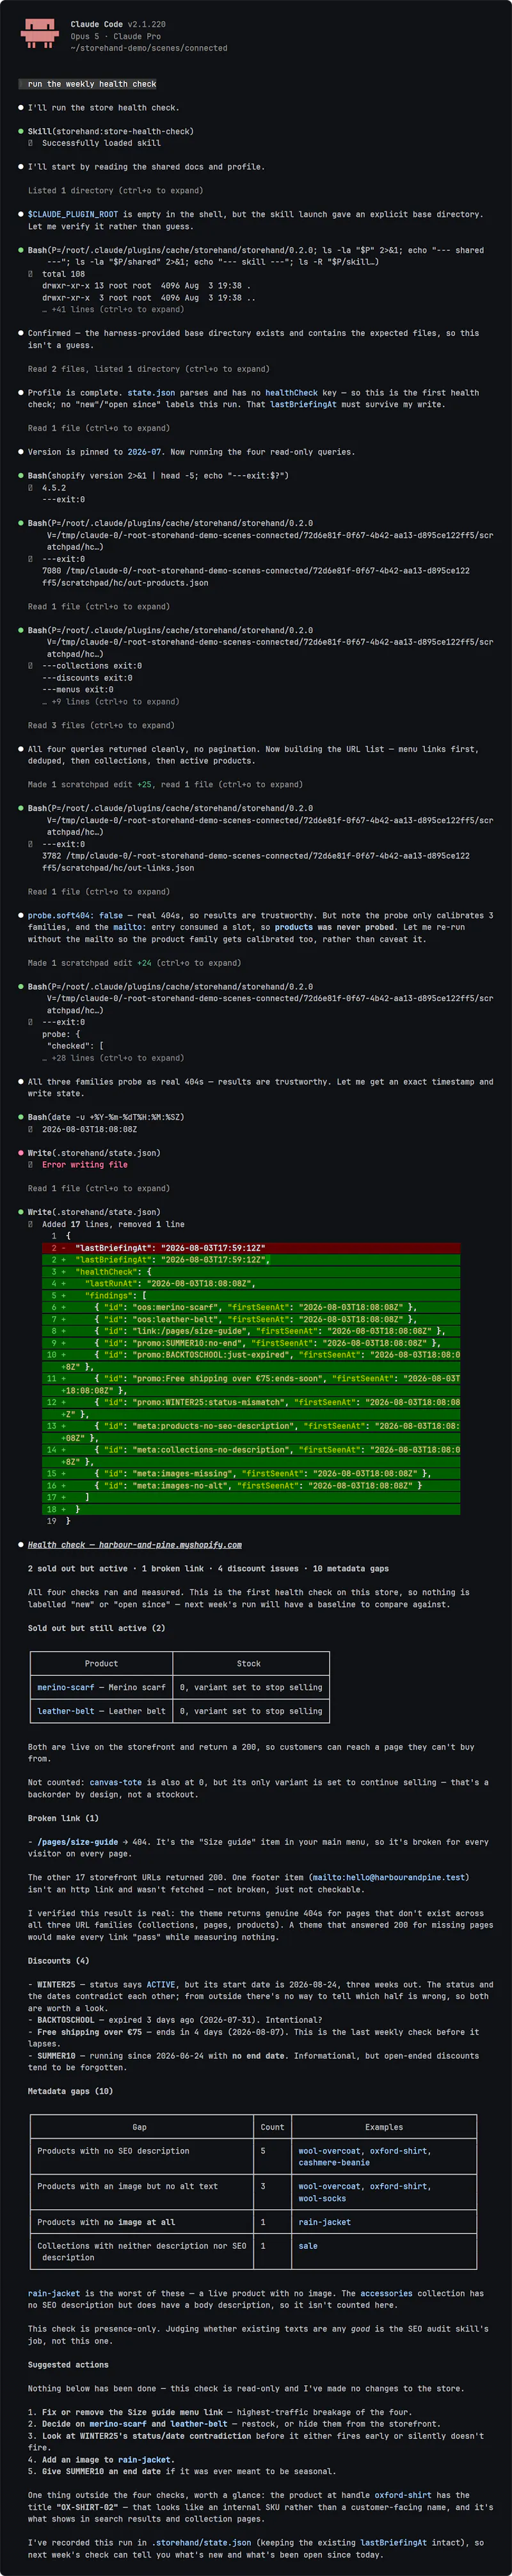Image resolution: width=512 pixels, height=2576 pixels.
Task: Click wool-socks in the metadata gaps table
Action: tap(322, 2198)
